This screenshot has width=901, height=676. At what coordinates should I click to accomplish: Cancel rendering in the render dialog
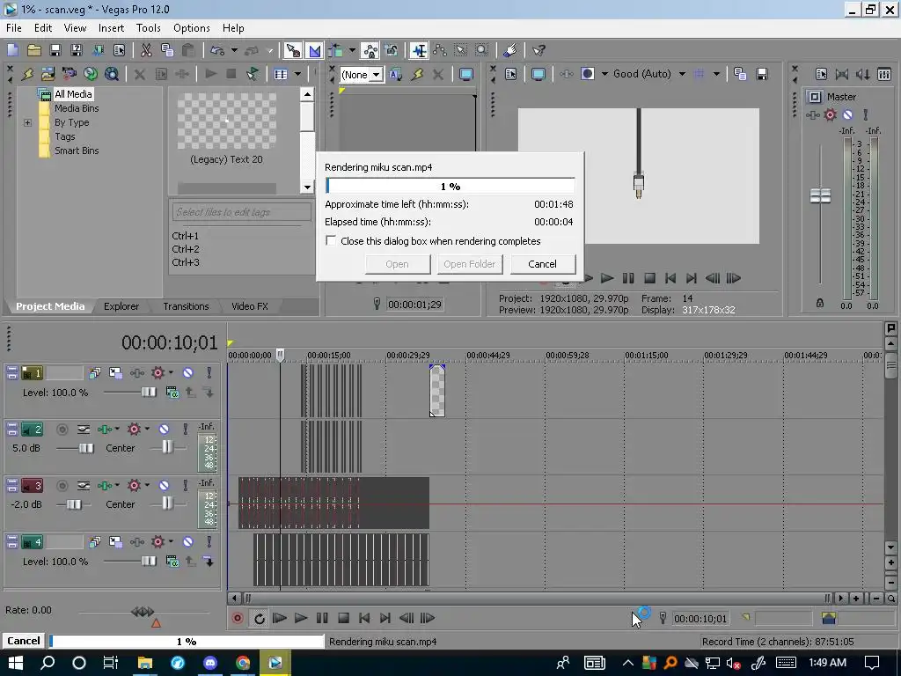542,264
